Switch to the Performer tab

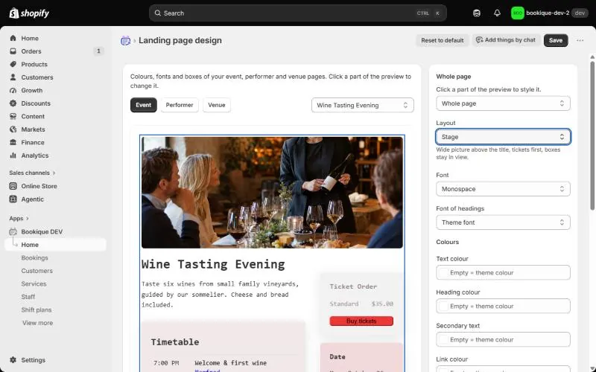tap(180, 105)
